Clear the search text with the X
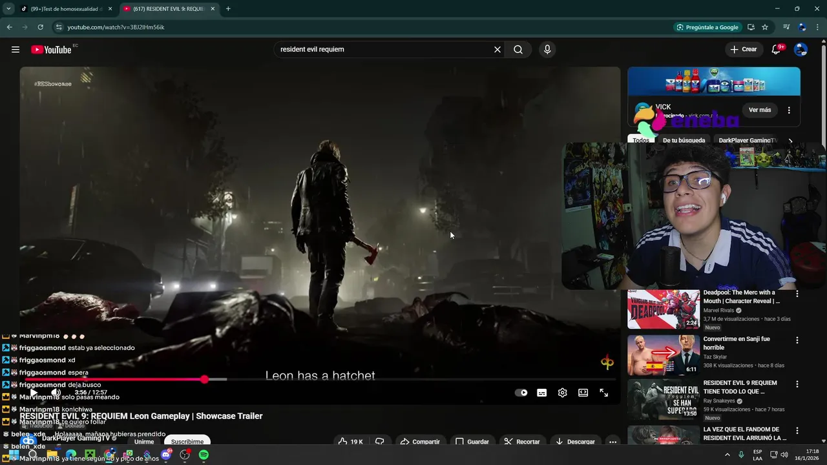827x465 pixels. coord(497,50)
